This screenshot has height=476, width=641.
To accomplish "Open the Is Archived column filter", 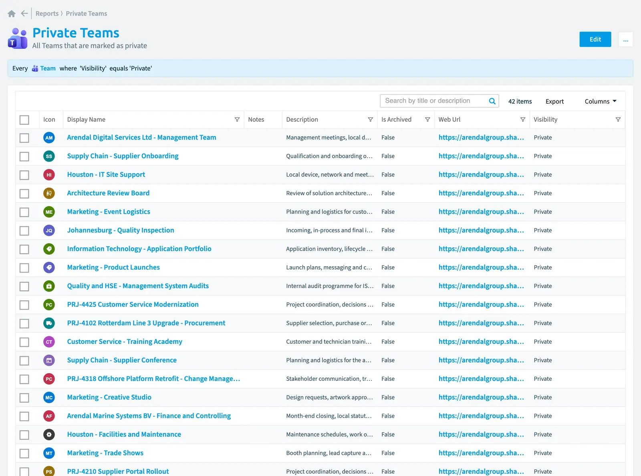I will tap(427, 120).
